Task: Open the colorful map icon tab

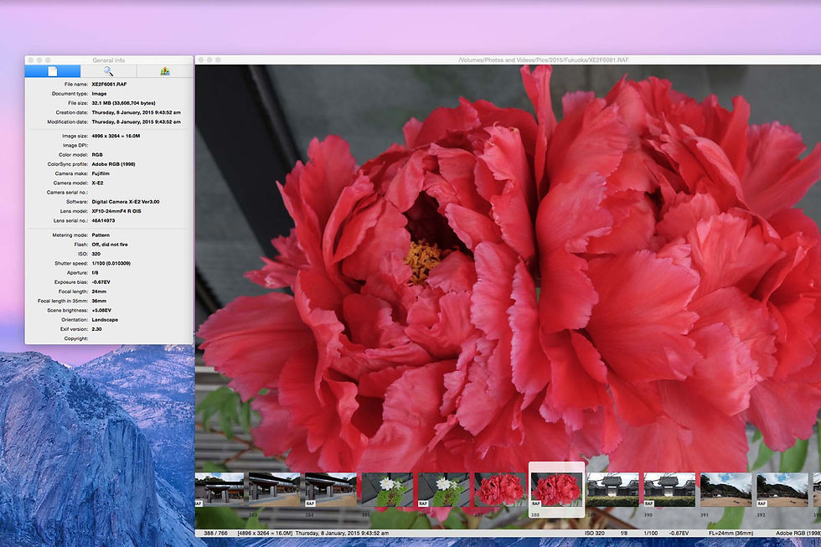Action: tap(165, 71)
